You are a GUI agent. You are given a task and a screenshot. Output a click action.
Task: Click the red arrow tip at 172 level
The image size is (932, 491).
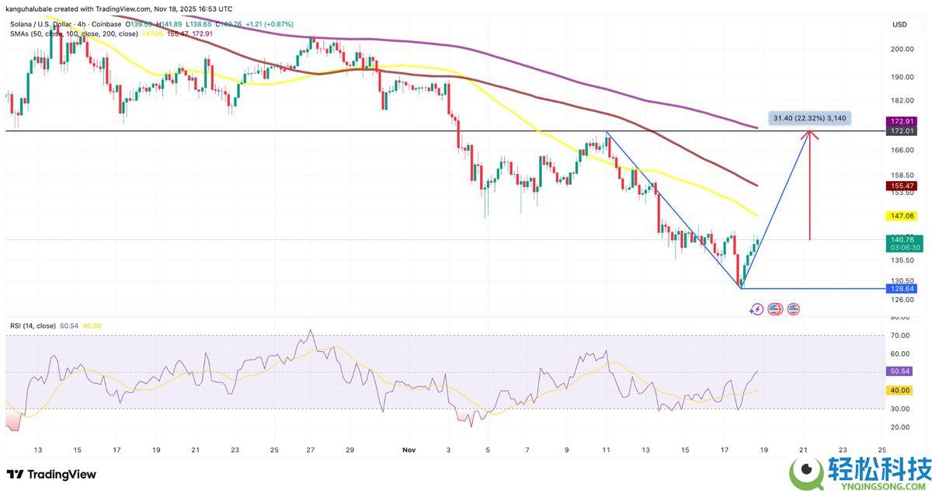[811, 133]
